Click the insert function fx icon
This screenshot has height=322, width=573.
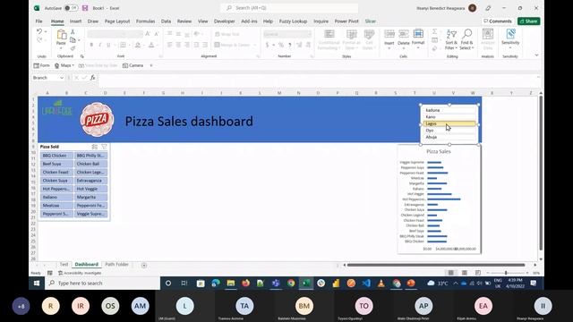click(x=93, y=78)
